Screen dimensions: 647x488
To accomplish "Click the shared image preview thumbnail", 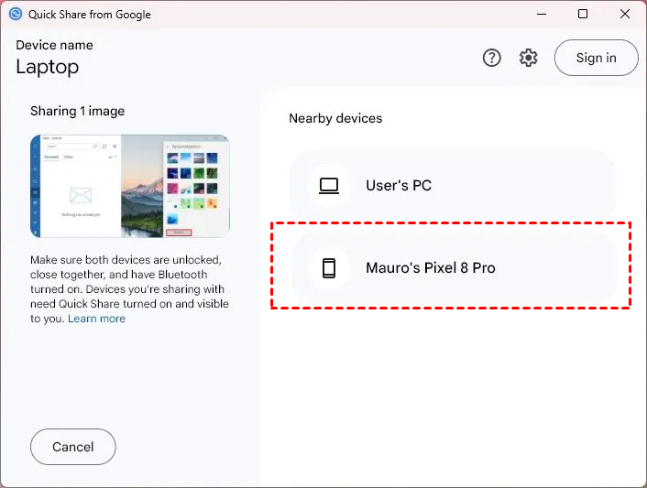I will point(129,186).
